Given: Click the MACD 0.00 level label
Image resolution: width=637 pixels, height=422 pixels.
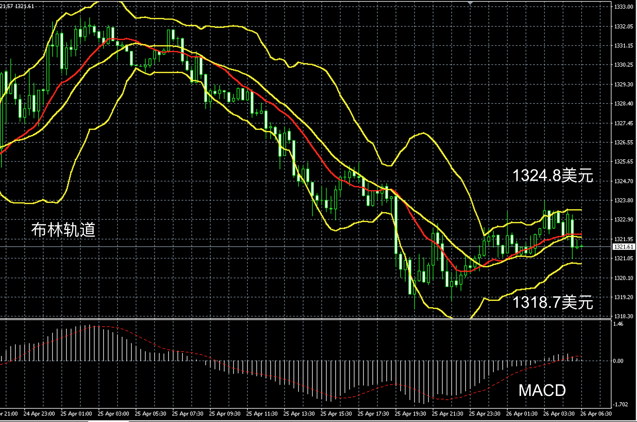Looking at the screenshot, I should tap(618, 361).
